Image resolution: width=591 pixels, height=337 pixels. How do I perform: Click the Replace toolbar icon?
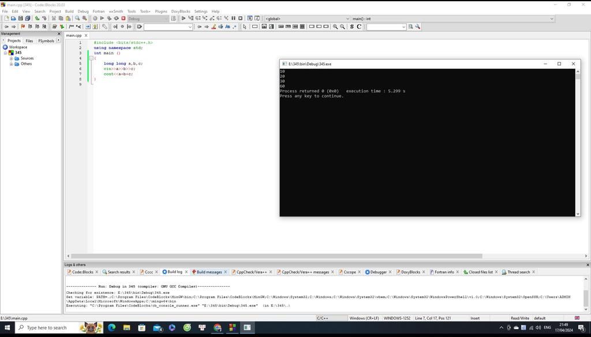click(x=84, y=18)
